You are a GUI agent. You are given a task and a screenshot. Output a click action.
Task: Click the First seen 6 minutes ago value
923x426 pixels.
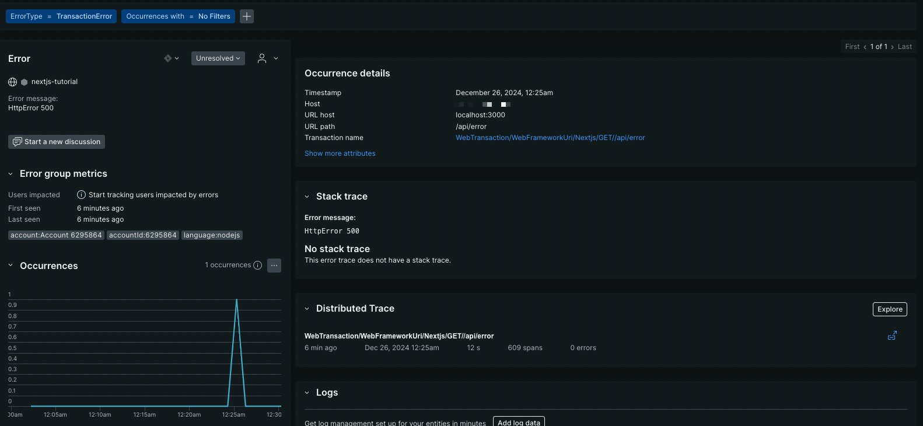click(100, 208)
